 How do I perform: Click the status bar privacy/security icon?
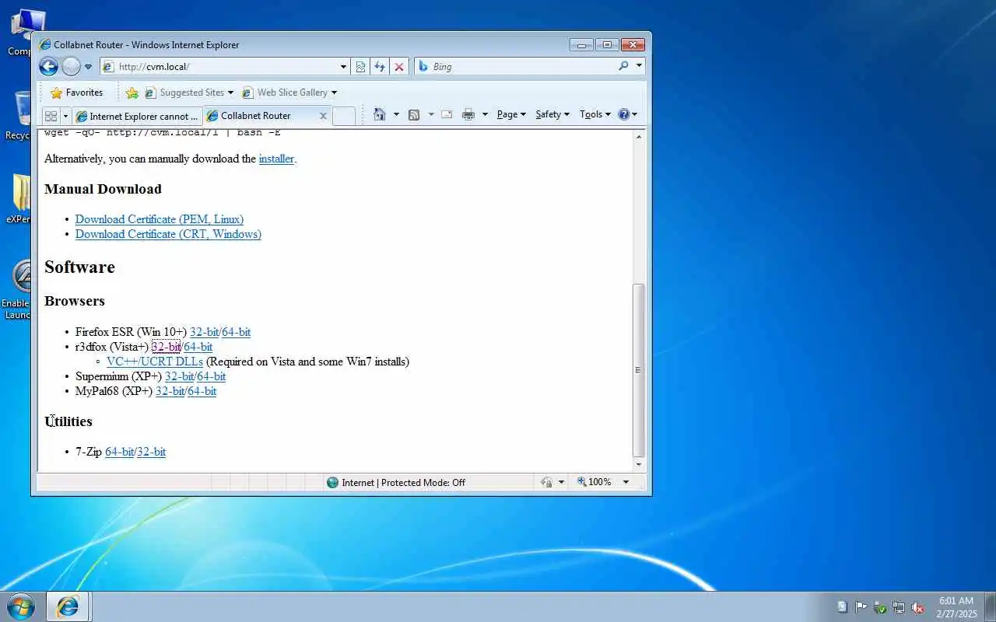click(547, 482)
